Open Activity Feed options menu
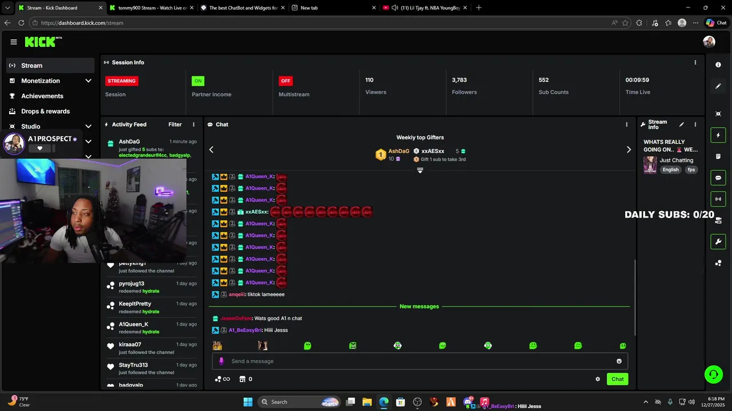The width and height of the screenshot is (732, 411). pos(193,124)
